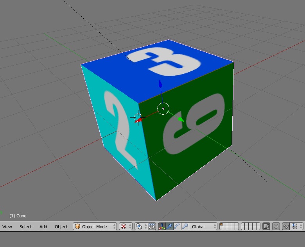Open the pivot point dropdown
The image size is (305, 247).
click(141, 226)
